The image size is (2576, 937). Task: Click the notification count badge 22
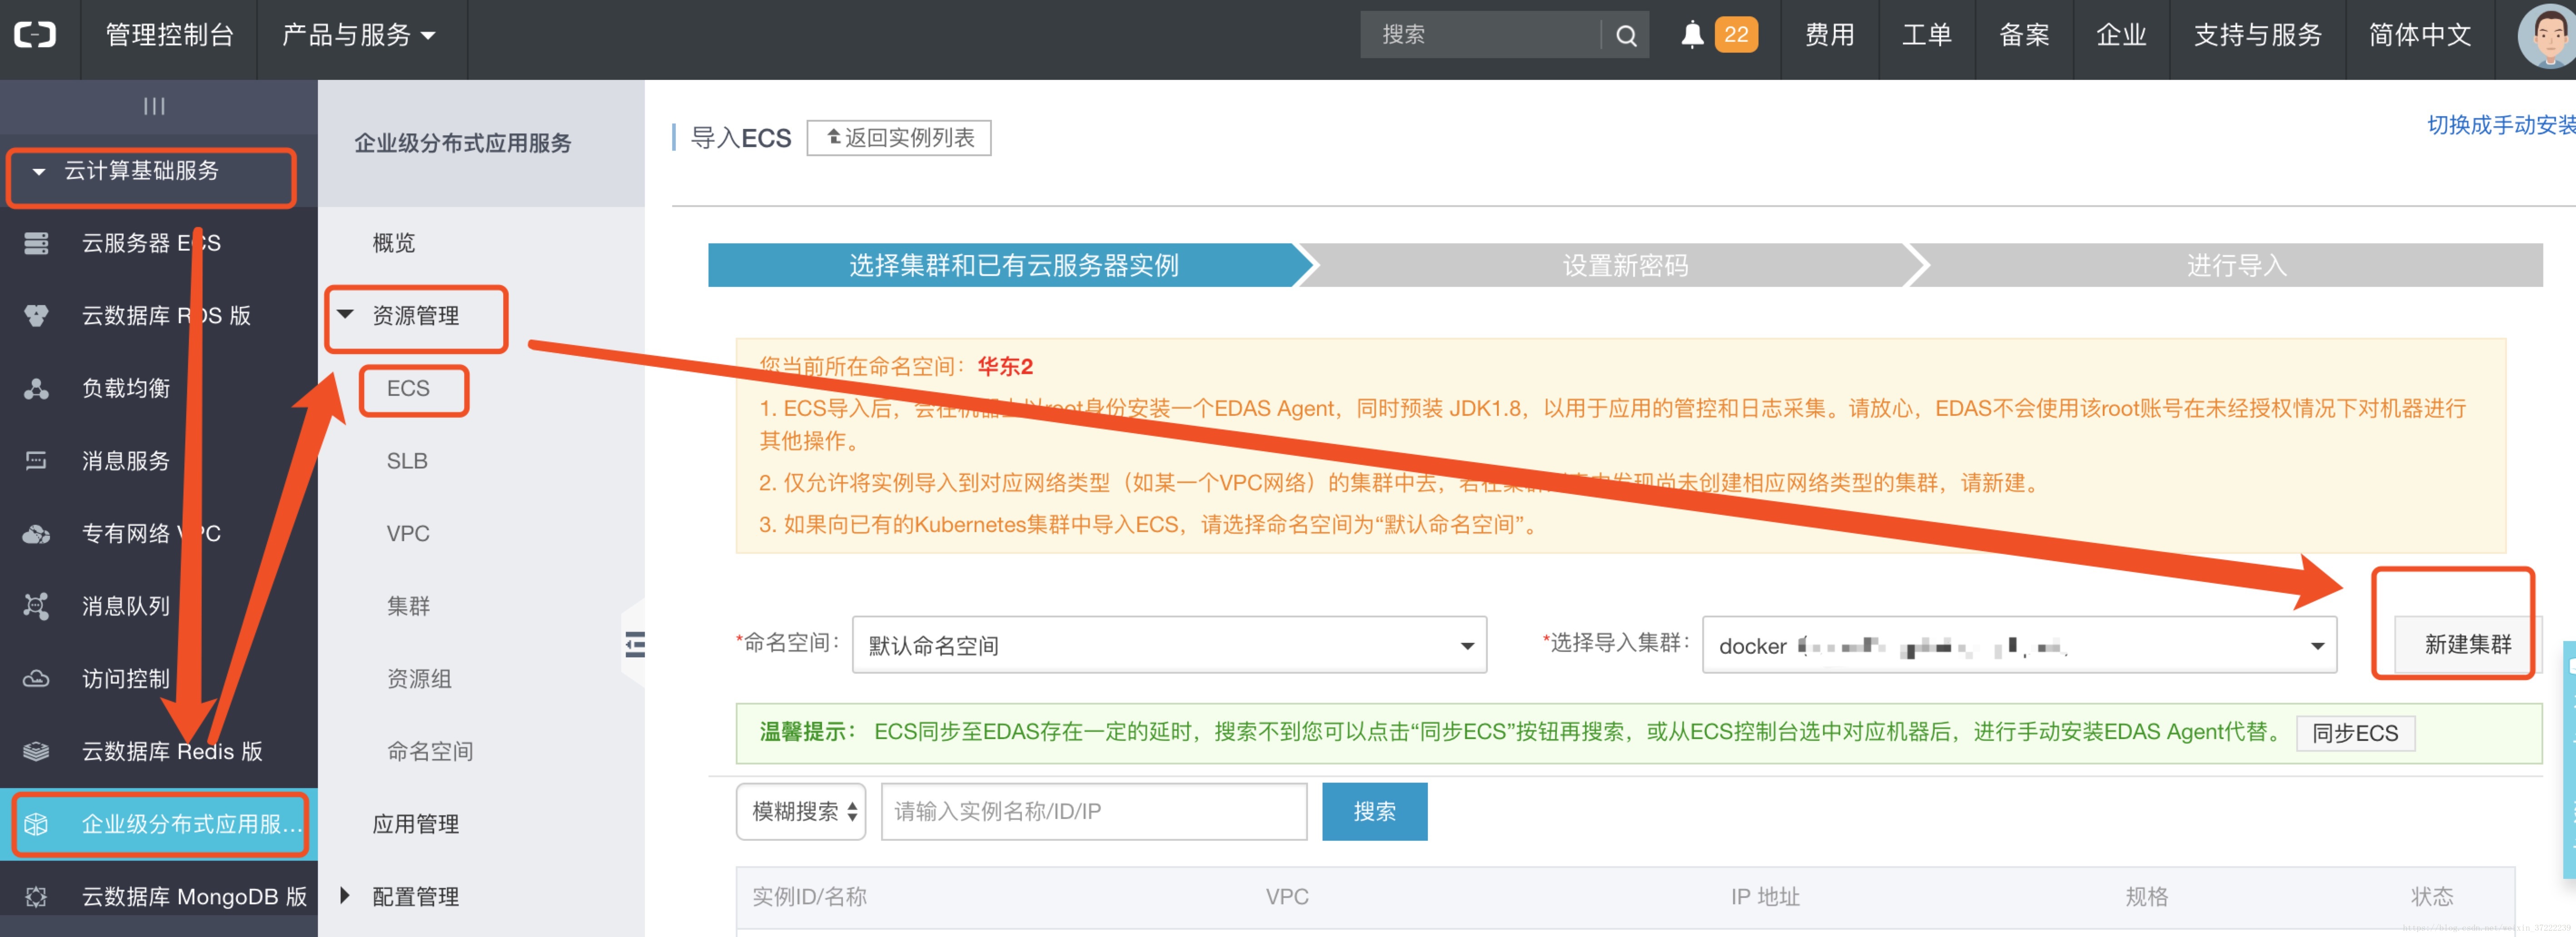pos(1736,35)
